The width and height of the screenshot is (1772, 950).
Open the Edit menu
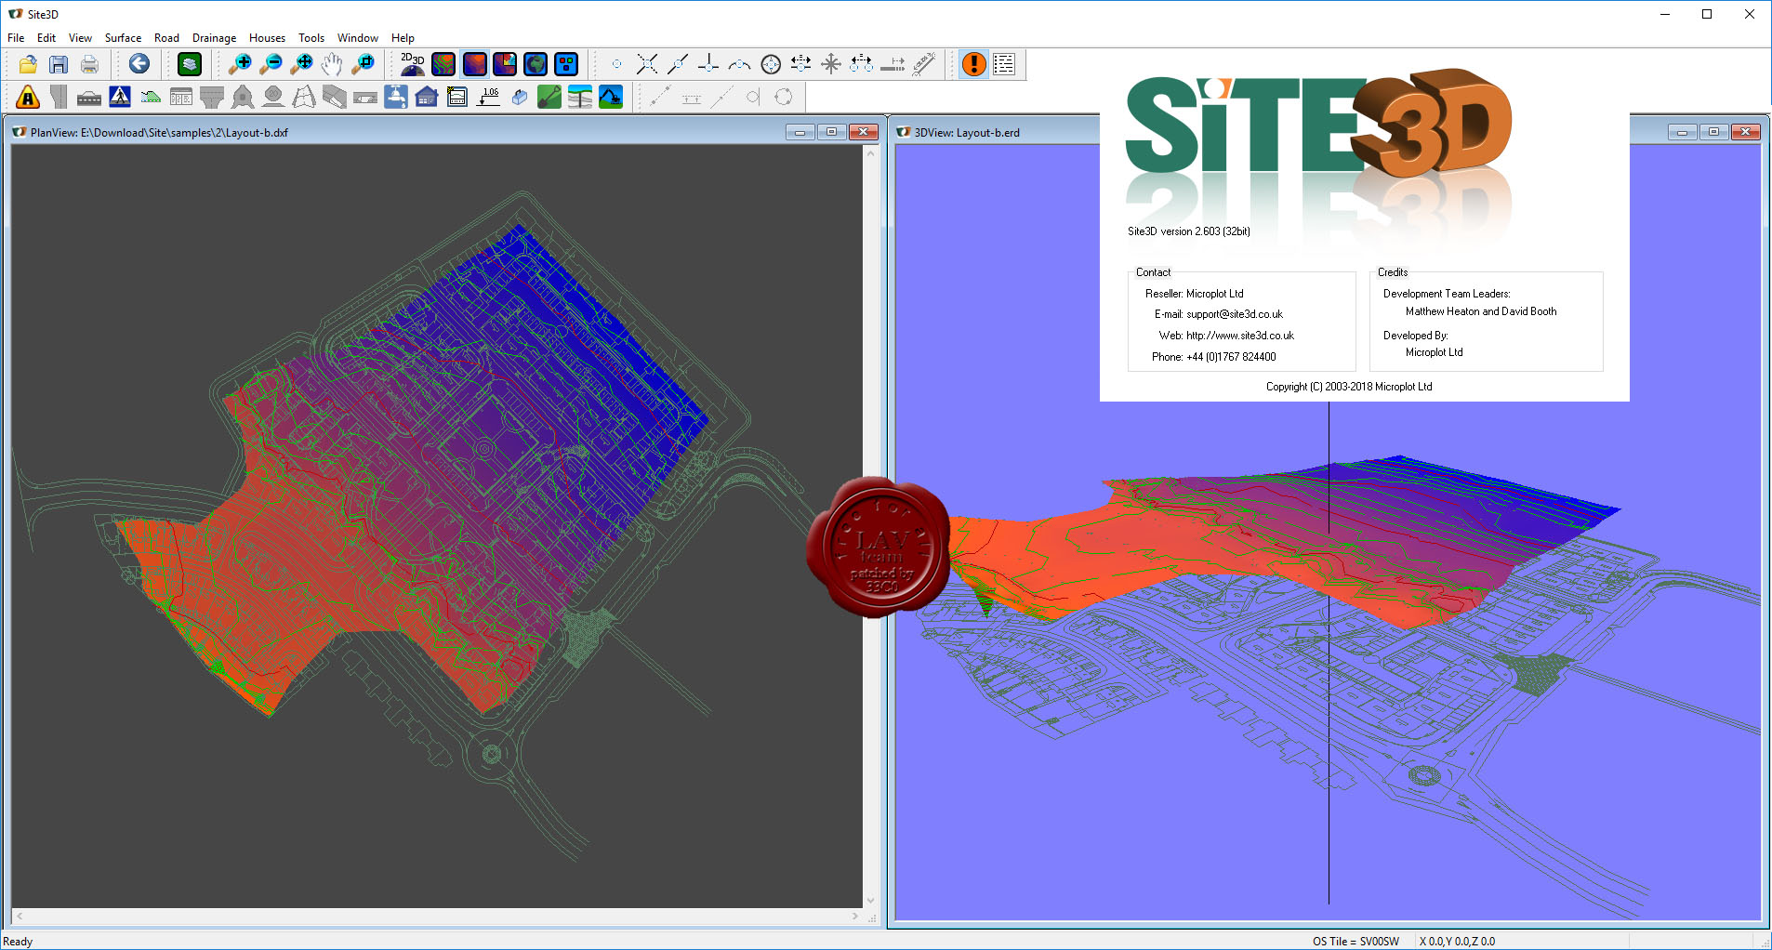46,38
